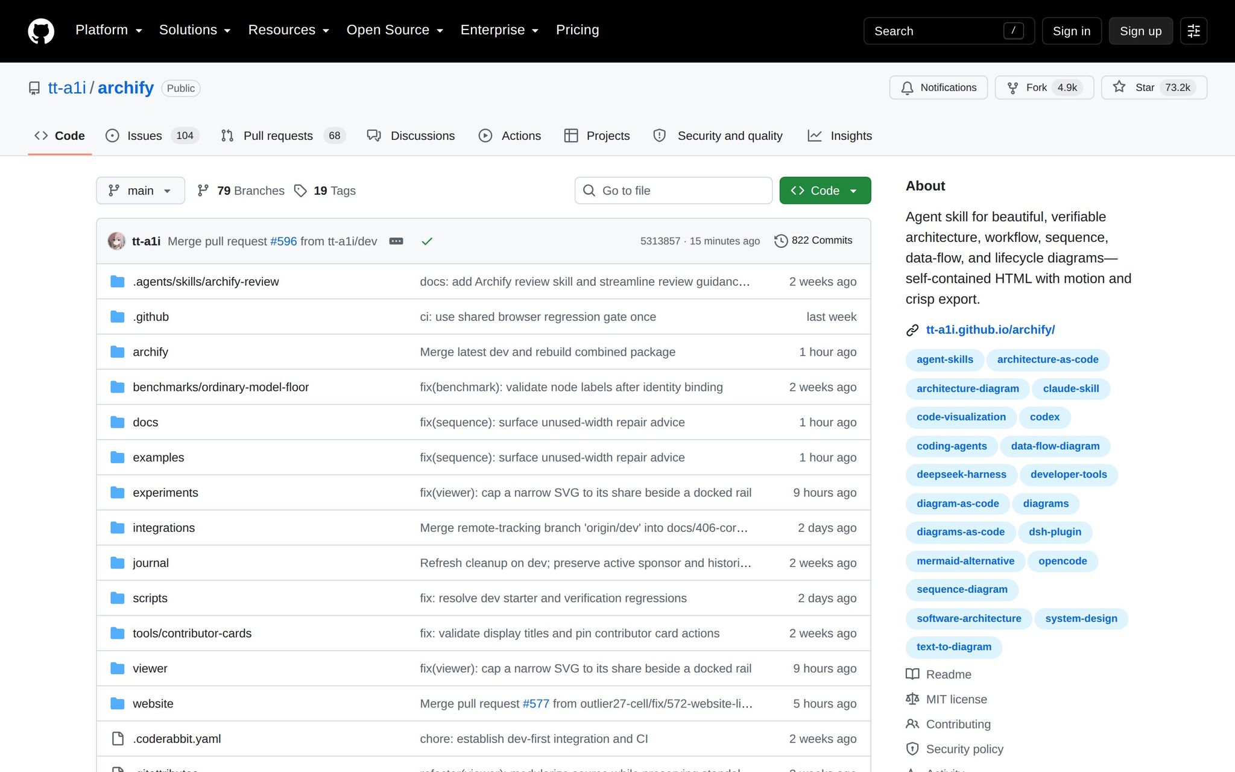Click file icon of .coderabbit.yaml
This screenshot has height=772, width=1235.
pyautogui.click(x=118, y=739)
